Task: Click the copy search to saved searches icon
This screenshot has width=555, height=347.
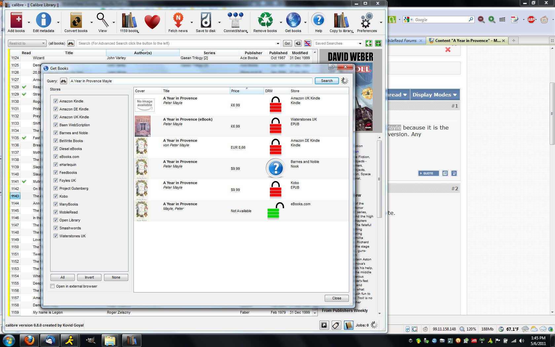Action: pos(369,43)
